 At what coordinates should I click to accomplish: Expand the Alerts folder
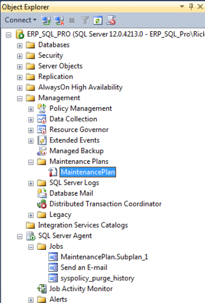click(x=31, y=300)
